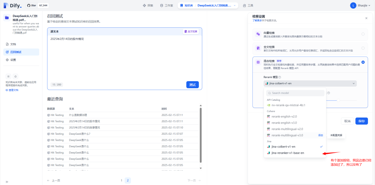Viewport: 375px width, 185px height.
Task: Click the 探索 compass icon
Action: [x=144, y=6]
